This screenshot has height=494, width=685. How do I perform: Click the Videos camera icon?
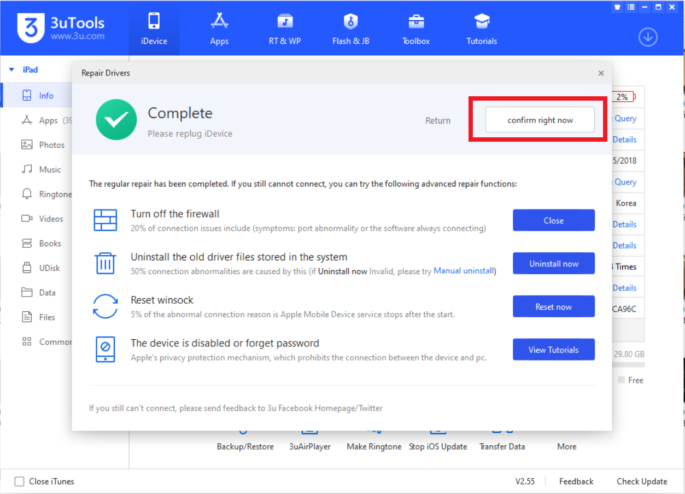[x=27, y=219]
